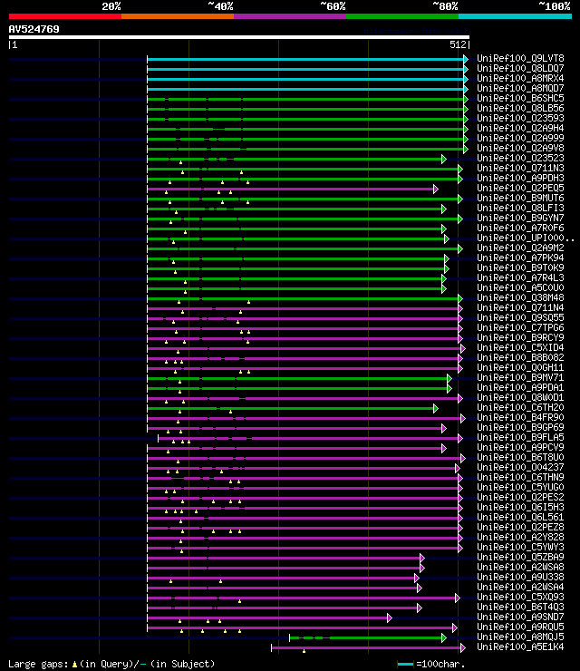580x671 pixels.
Task: Click the UniRef100_Q8LB56 label
Action: (x=520, y=108)
